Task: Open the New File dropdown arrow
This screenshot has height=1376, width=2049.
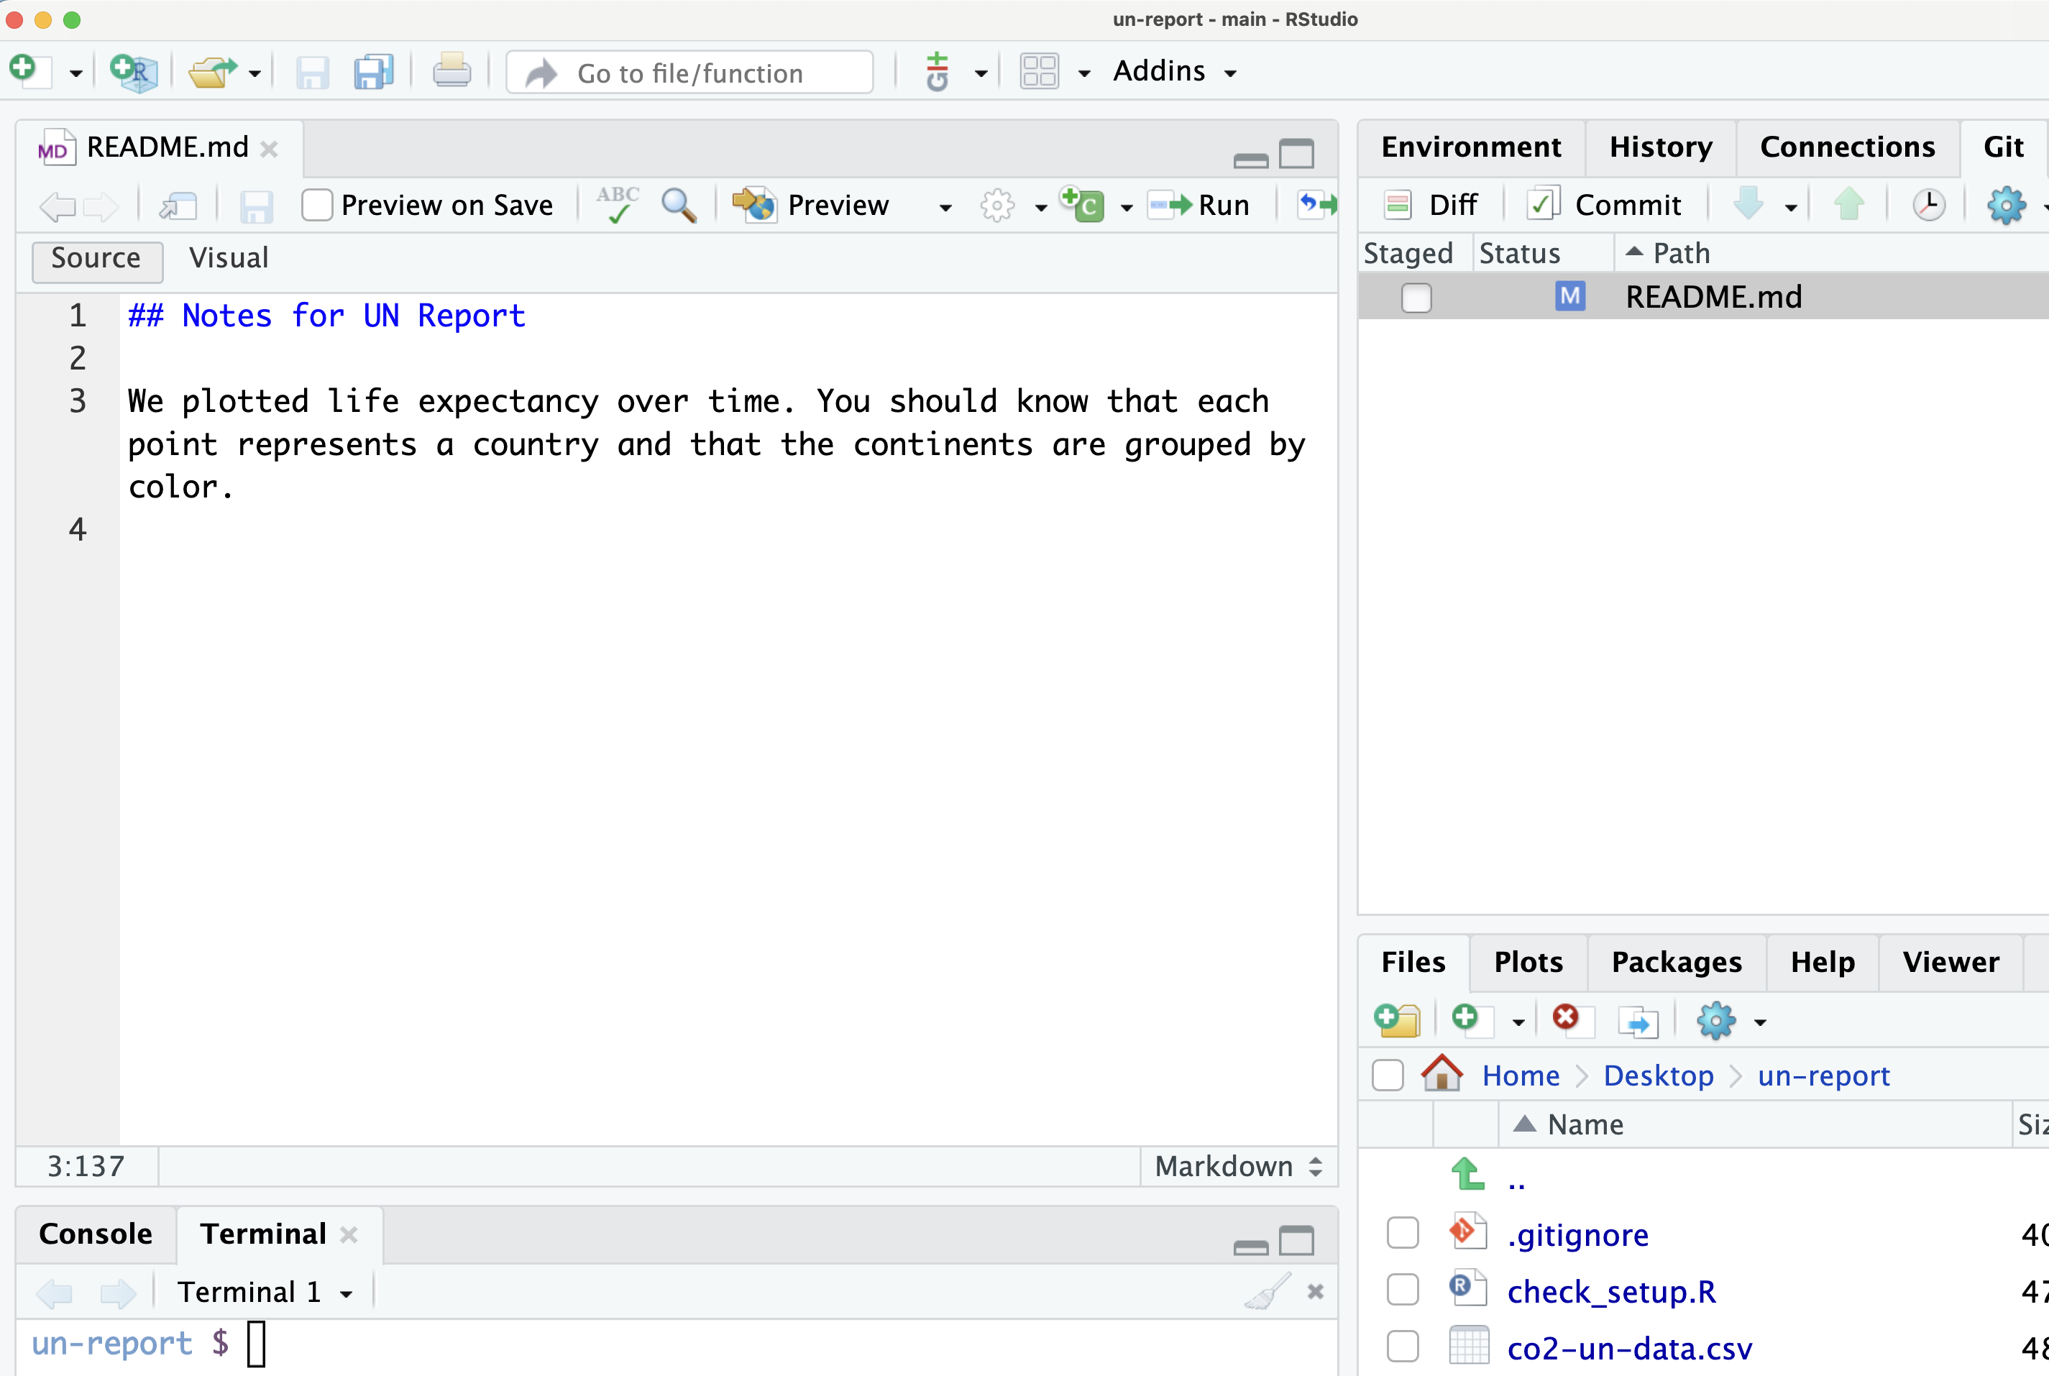Action: (x=76, y=74)
